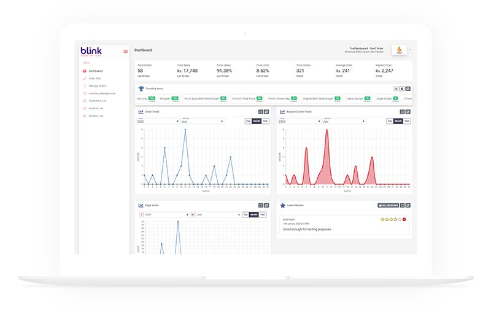Image resolution: width=491 pixels, height=312 pixels.
Task: Expand the Order Trend chart to fullscreen
Action: tap(261, 112)
